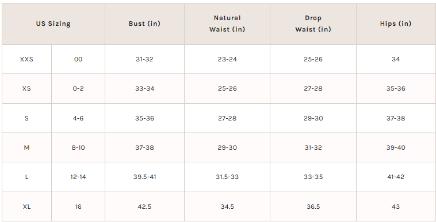This screenshot has width=436, height=222.
Task: Click the 00 numeric size cell
Action: [78, 59]
